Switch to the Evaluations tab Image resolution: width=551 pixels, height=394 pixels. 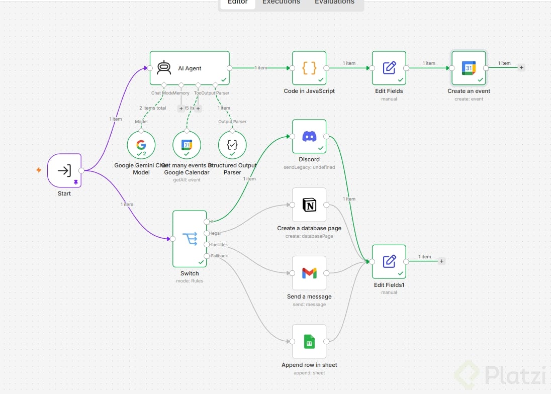pos(334,2)
